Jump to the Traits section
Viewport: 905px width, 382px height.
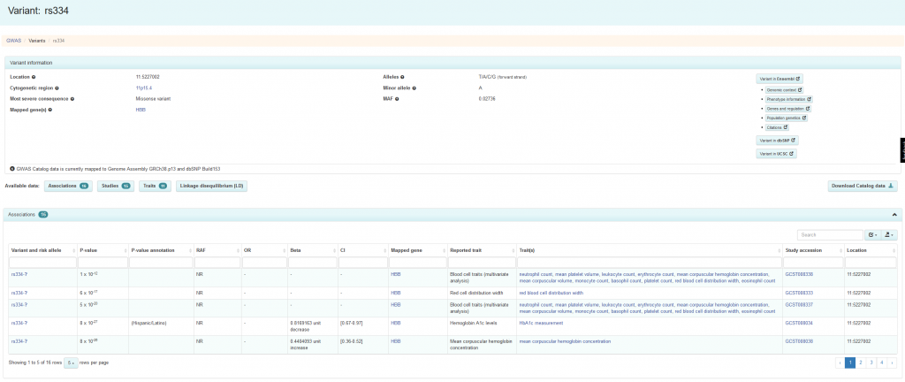click(x=155, y=186)
